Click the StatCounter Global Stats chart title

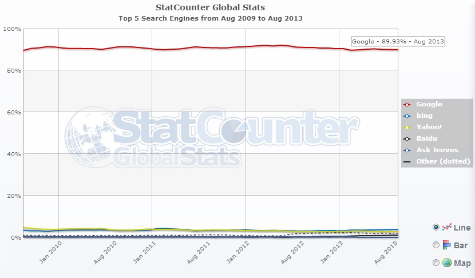tap(210, 7)
